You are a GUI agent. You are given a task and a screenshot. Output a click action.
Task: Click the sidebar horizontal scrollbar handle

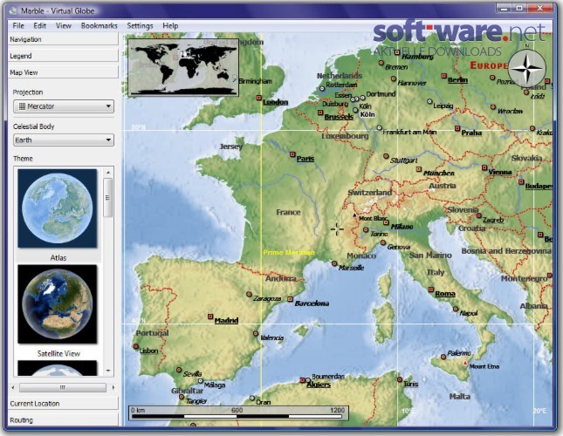(63, 387)
